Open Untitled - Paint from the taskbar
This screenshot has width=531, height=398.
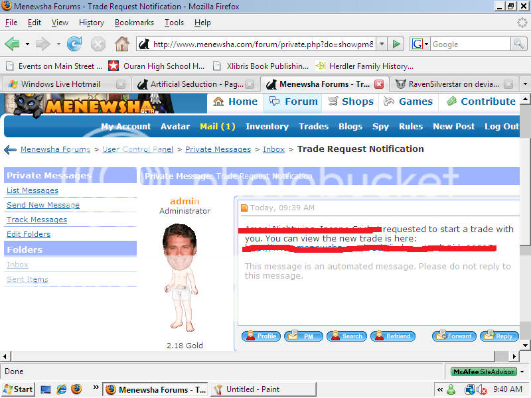click(x=255, y=389)
